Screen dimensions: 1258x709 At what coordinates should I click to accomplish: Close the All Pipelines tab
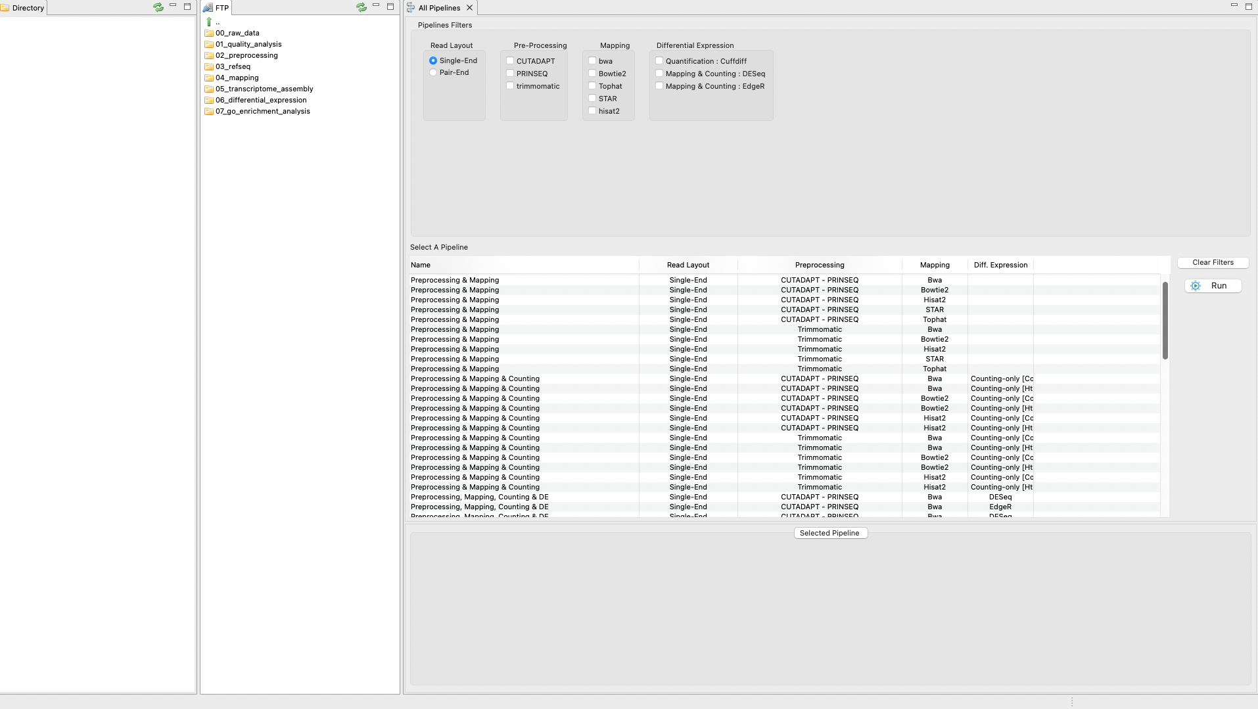point(469,8)
